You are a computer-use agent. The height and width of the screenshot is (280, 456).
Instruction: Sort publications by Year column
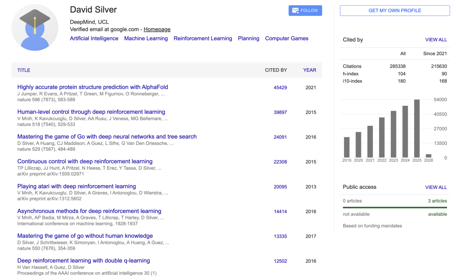309,70
